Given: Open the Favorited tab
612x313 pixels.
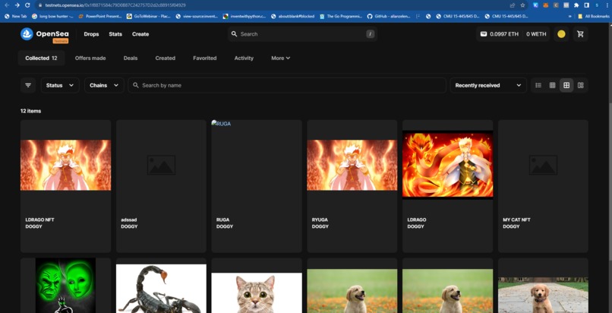Looking at the screenshot, I should coord(204,58).
